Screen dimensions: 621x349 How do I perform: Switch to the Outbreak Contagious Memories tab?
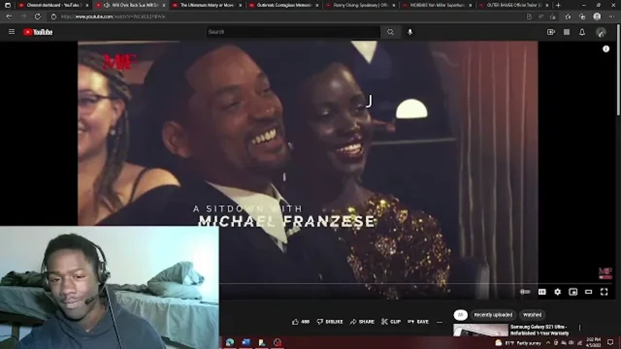[x=285, y=5]
